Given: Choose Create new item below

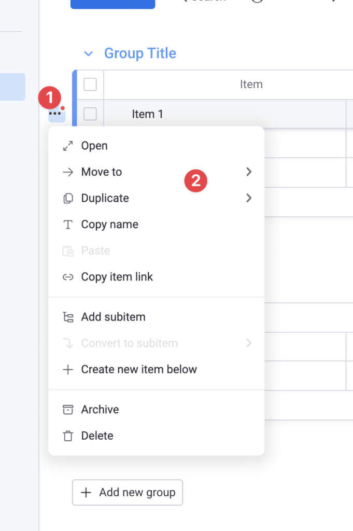Looking at the screenshot, I should 157,369.
